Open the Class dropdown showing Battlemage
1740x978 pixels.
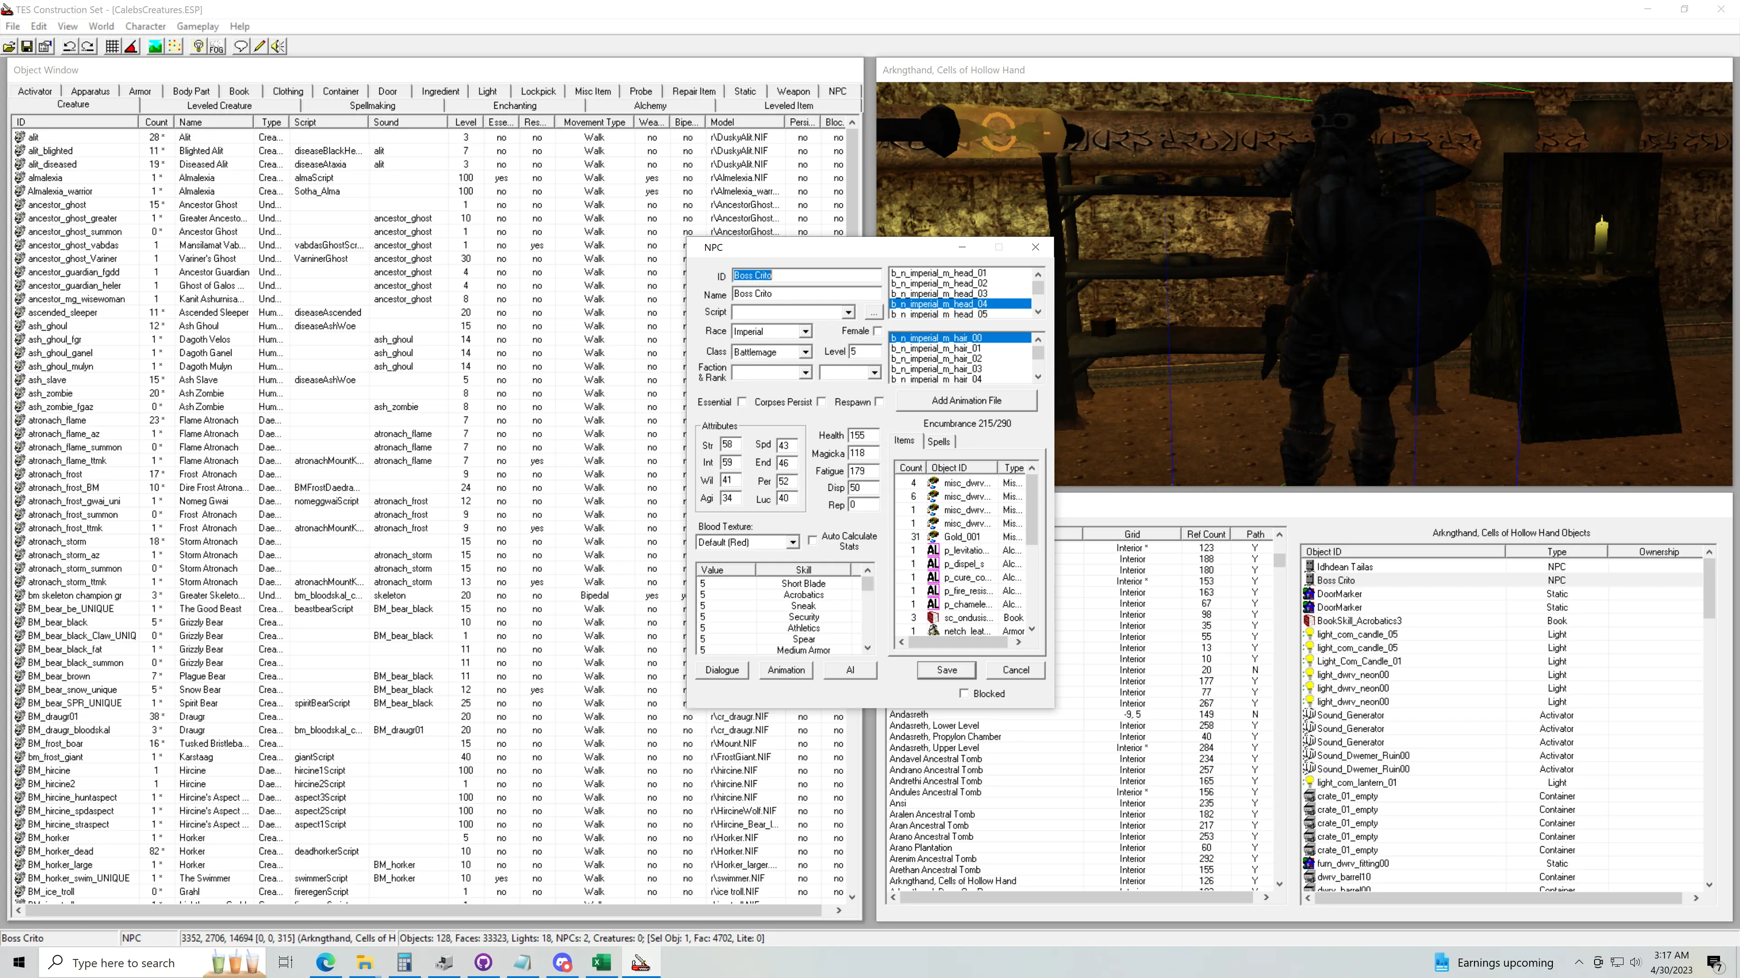tap(805, 352)
